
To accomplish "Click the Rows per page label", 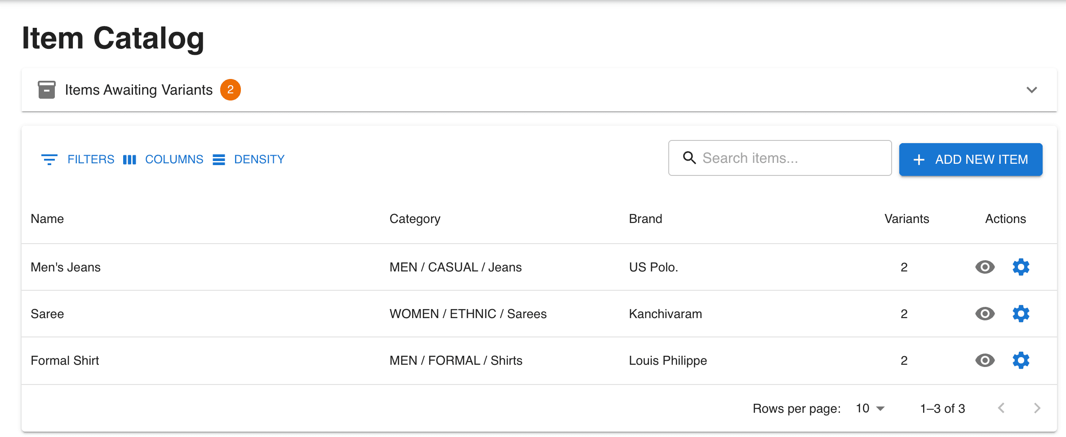I will click(796, 408).
